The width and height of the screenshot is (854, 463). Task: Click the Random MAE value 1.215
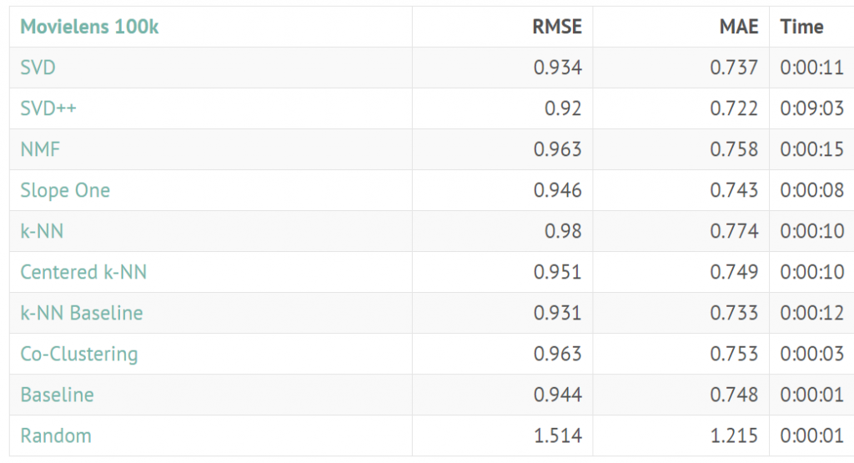coord(734,435)
